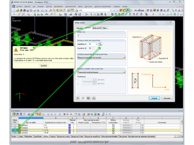Image resolution: width=194 pixels, height=145 pixels.
Task: Expand the Ninguna transmisión de tracción dropdown
Action: point(124,58)
